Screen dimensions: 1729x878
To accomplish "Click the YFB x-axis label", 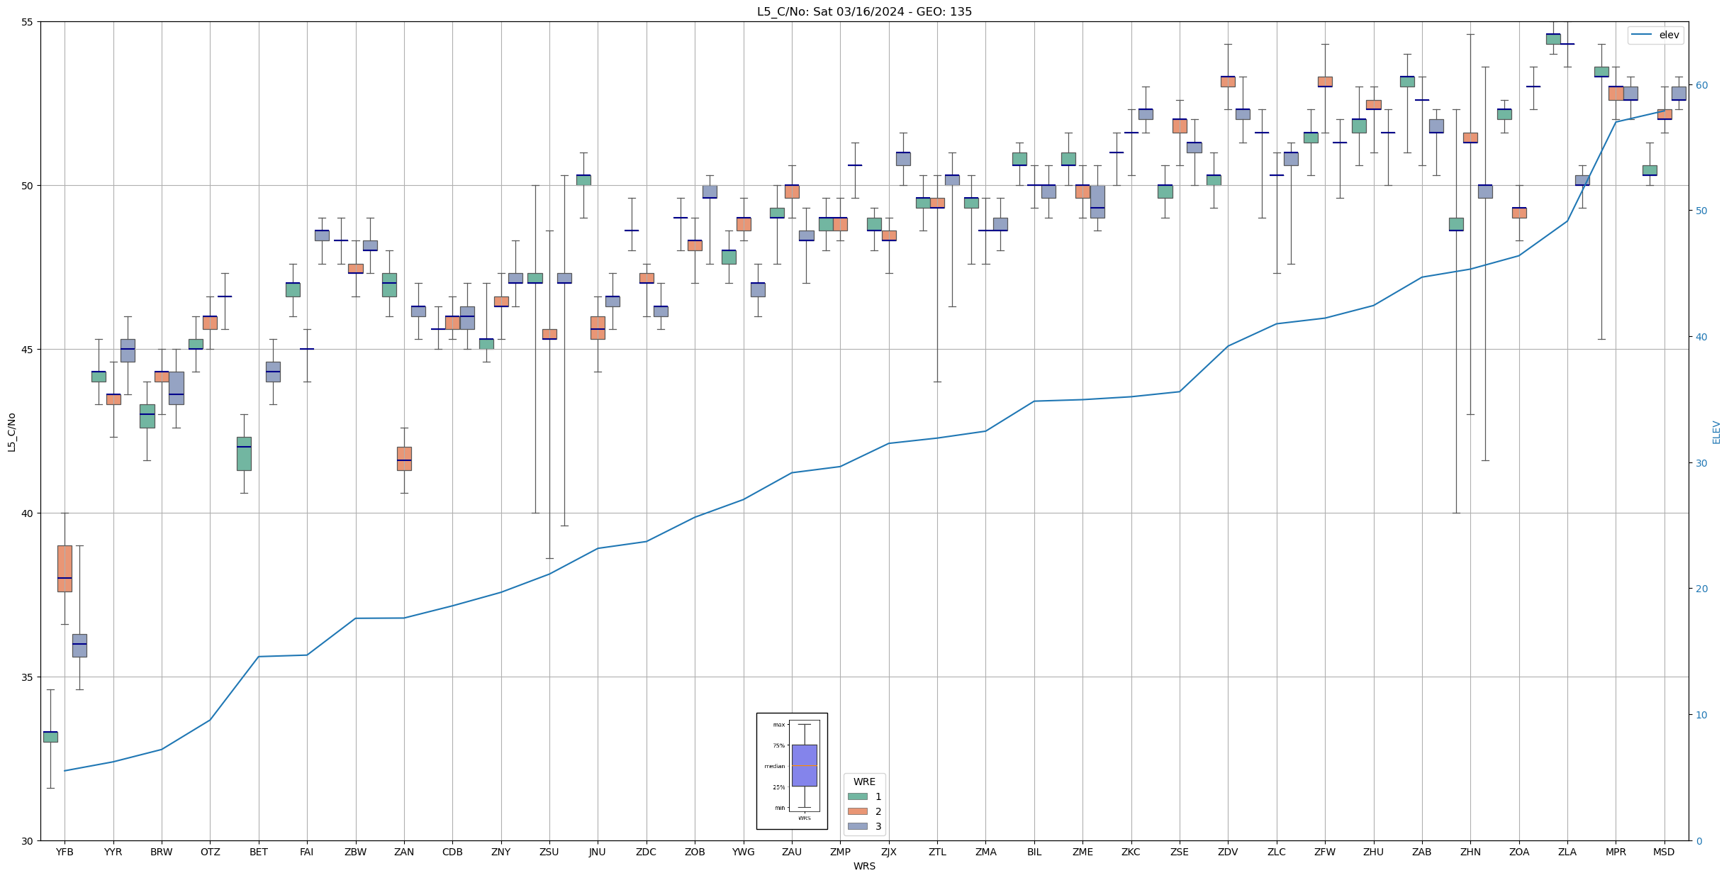I will [x=65, y=852].
